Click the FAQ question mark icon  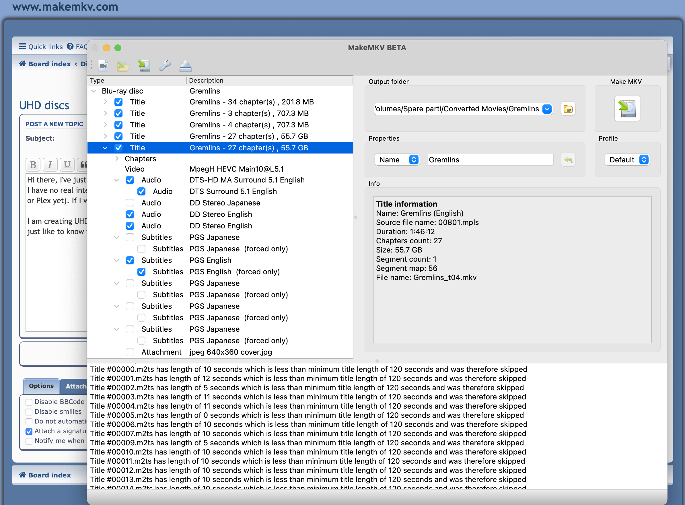(x=70, y=46)
